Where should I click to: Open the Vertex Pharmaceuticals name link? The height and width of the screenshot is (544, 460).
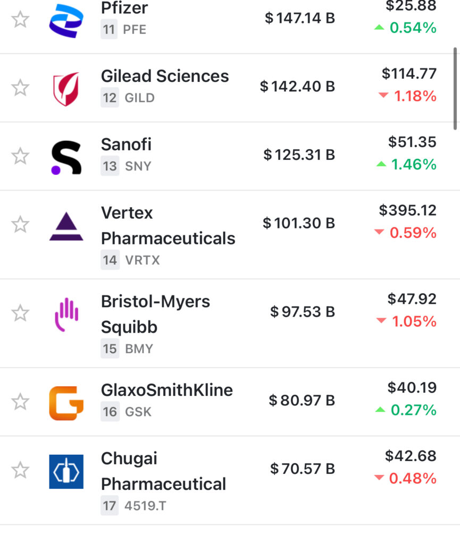click(x=168, y=226)
